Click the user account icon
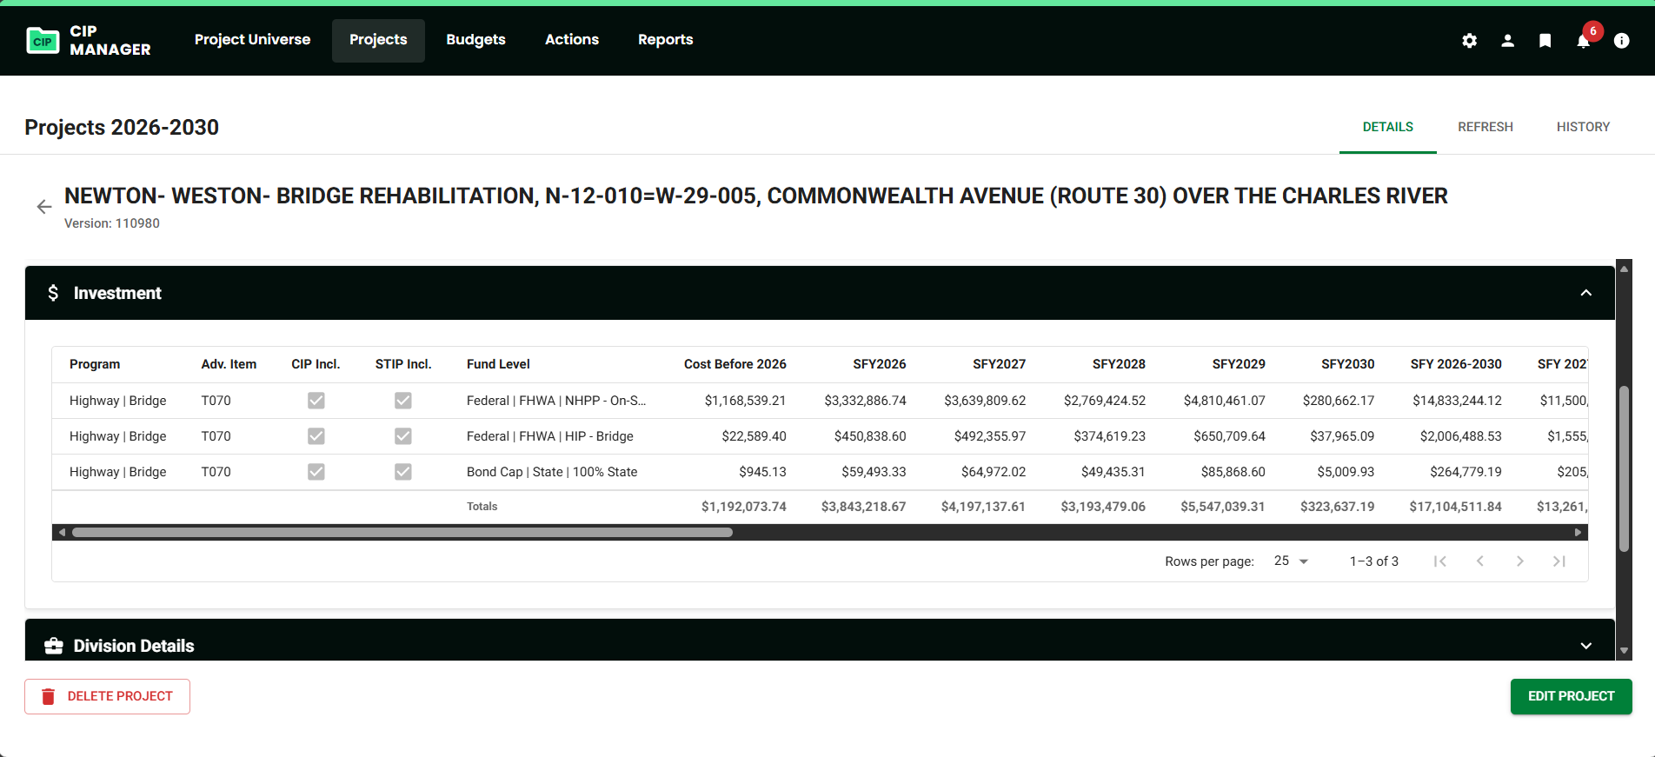The width and height of the screenshot is (1655, 757). (x=1507, y=41)
